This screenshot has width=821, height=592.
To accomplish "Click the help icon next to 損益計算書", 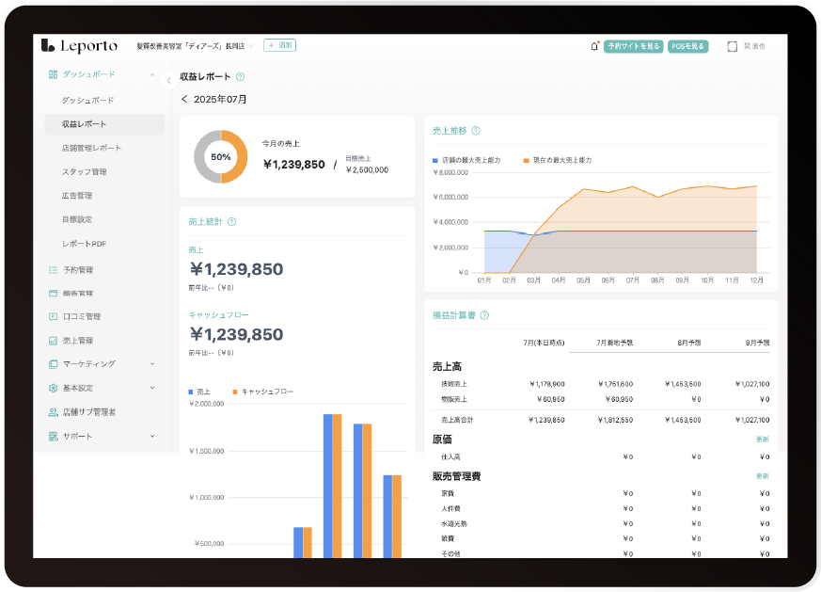I will (484, 315).
